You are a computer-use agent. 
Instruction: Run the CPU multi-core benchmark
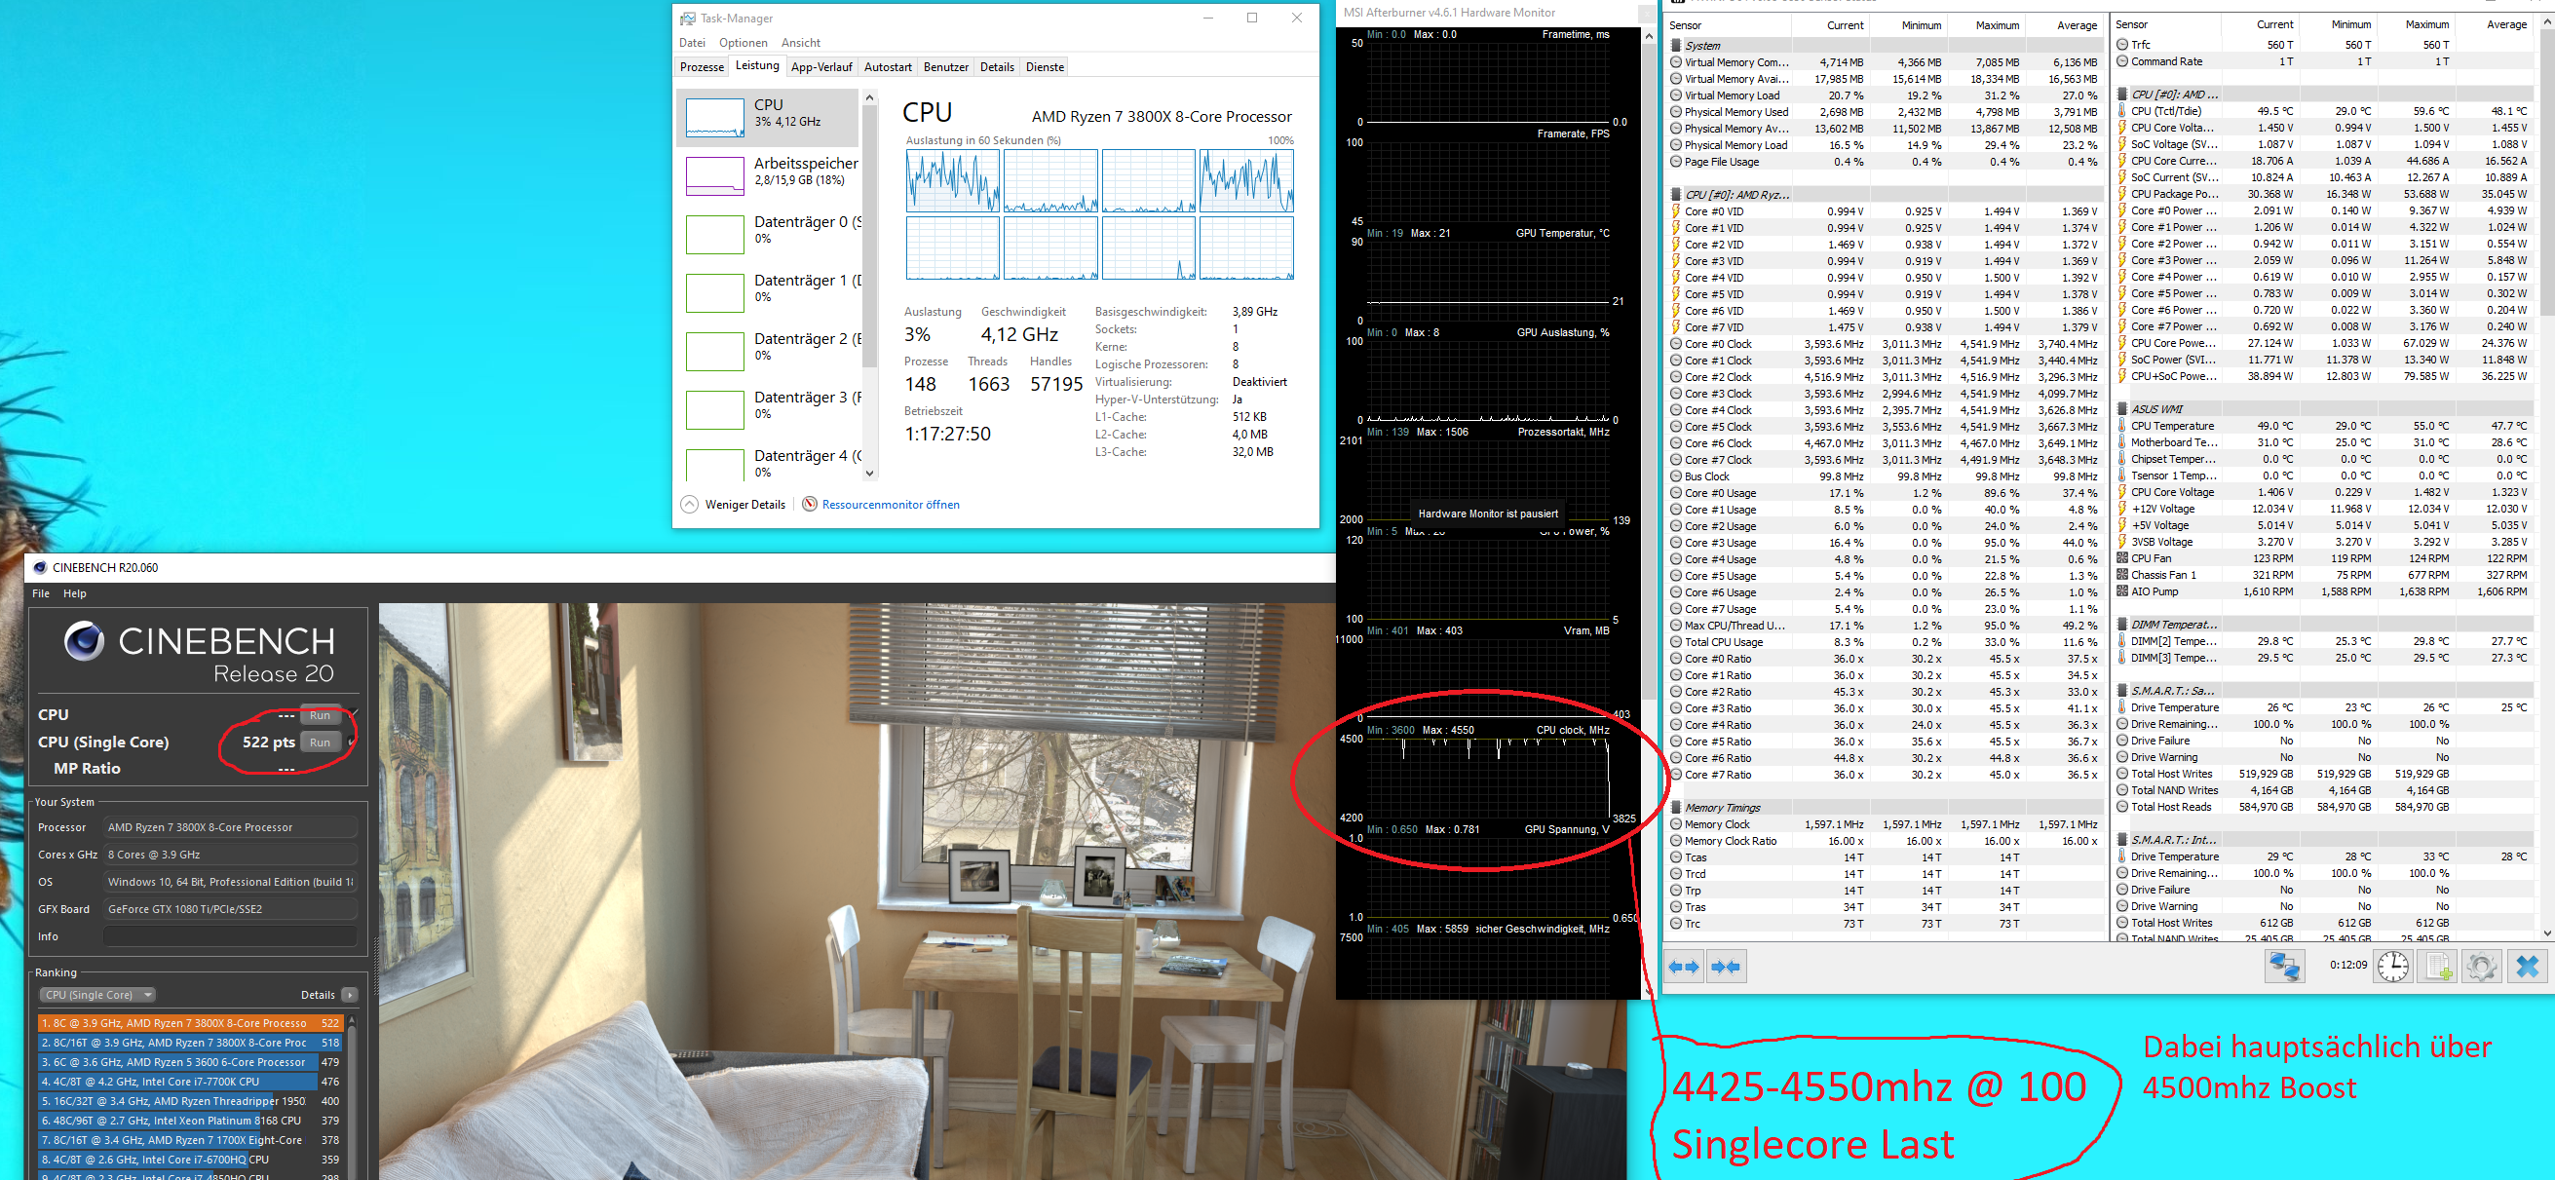point(320,715)
